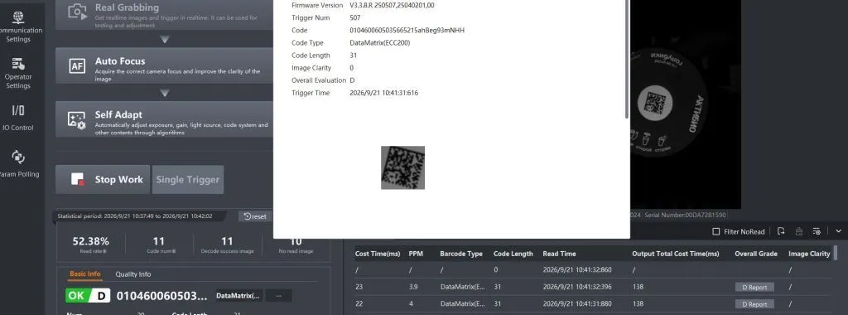Viewport: 848px width, 315px height.
Task: Click the Read Time column header
Action: (x=559, y=254)
